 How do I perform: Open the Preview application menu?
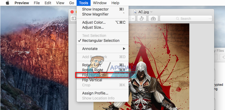point(22,3)
